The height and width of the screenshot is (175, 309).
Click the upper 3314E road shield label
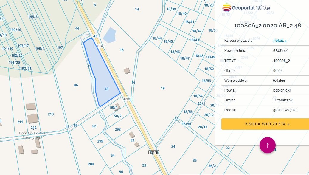pos(100,46)
